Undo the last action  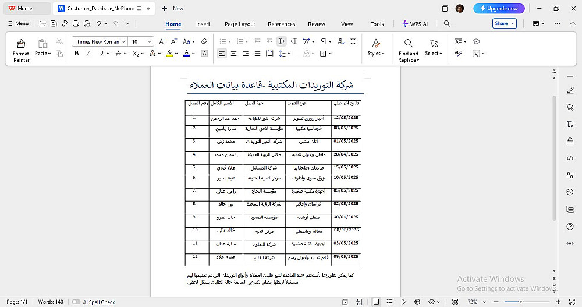(99, 23)
